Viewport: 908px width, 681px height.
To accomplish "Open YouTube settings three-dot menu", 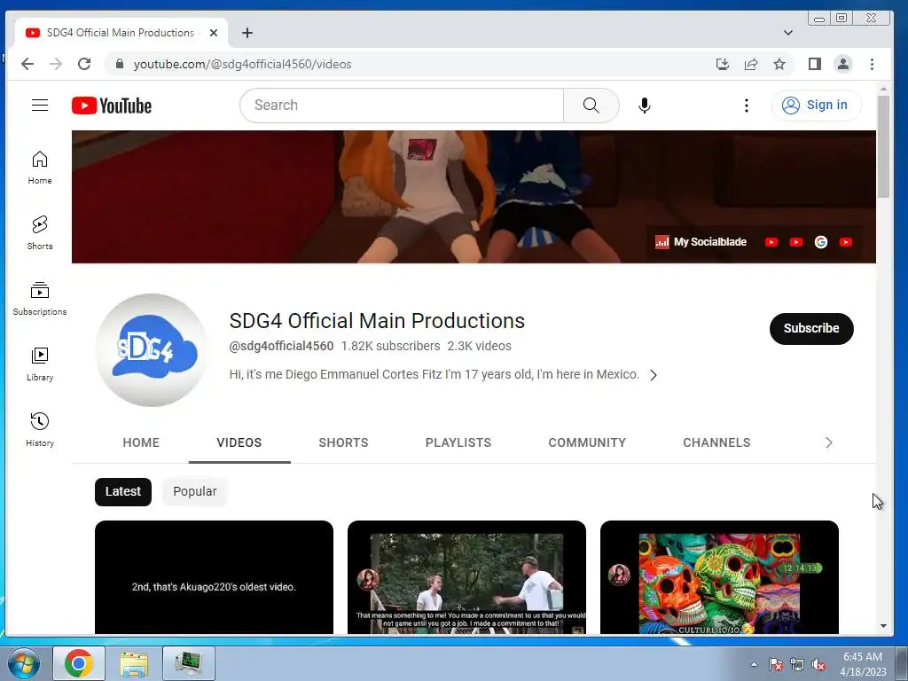I will pyautogui.click(x=746, y=106).
